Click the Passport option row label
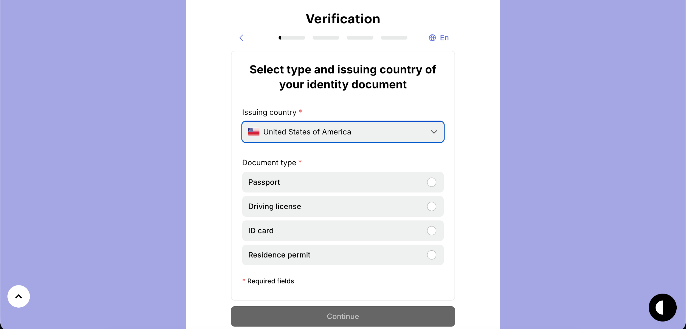686x329 pixels. click(264, 182)
